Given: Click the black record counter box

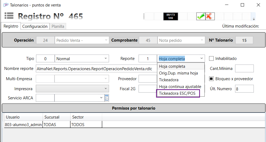Looking at the screenshot, I should pyautogui.click(x=171, y=16).
